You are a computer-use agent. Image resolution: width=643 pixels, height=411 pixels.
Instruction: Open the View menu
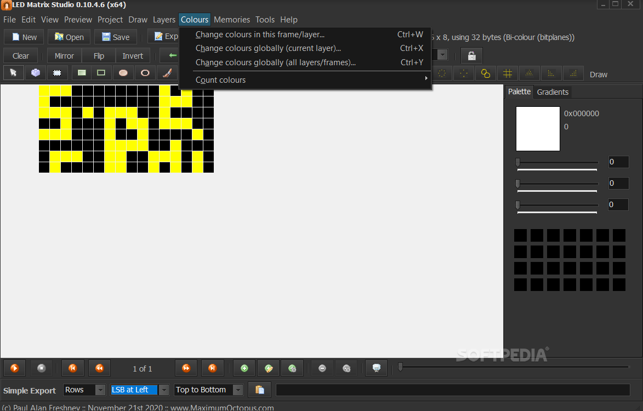point(50,20)
